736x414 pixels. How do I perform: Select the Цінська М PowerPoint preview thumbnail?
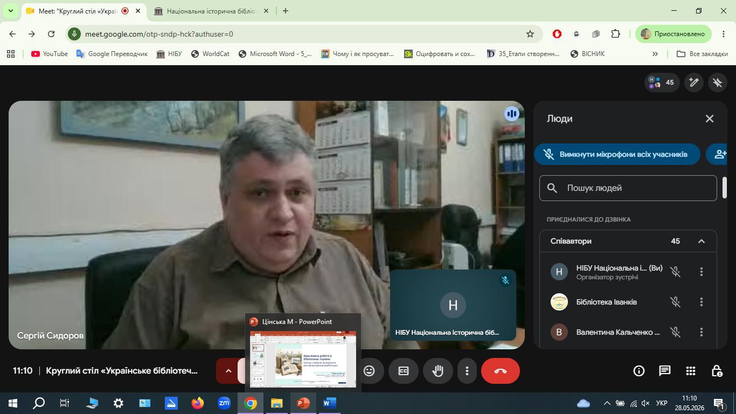pos(303,360)
